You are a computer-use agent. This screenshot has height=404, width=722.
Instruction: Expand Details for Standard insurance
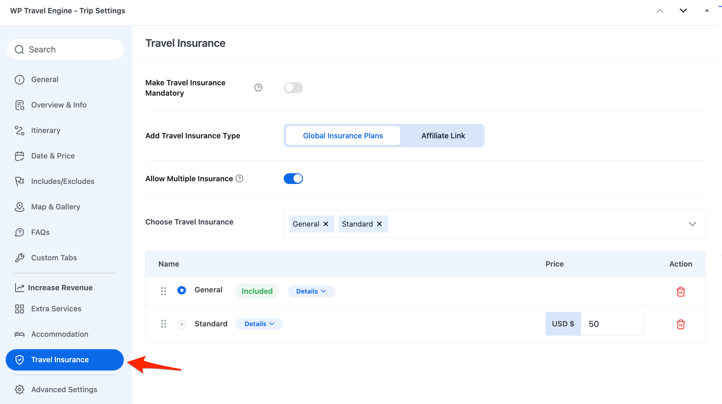259,324
